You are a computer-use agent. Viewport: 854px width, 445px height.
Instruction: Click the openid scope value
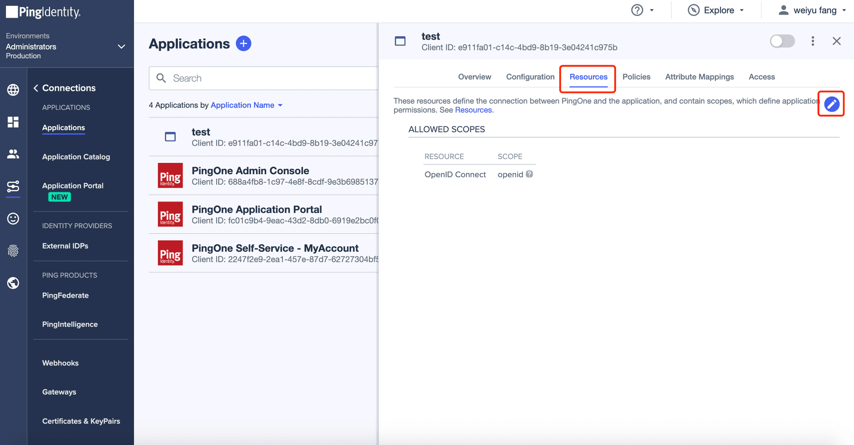pos(510,175)
